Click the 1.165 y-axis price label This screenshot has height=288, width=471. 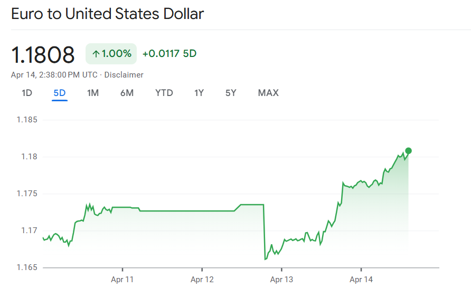(26, 267)
